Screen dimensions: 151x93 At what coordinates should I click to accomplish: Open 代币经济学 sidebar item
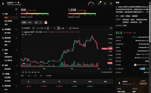(8, 57)
